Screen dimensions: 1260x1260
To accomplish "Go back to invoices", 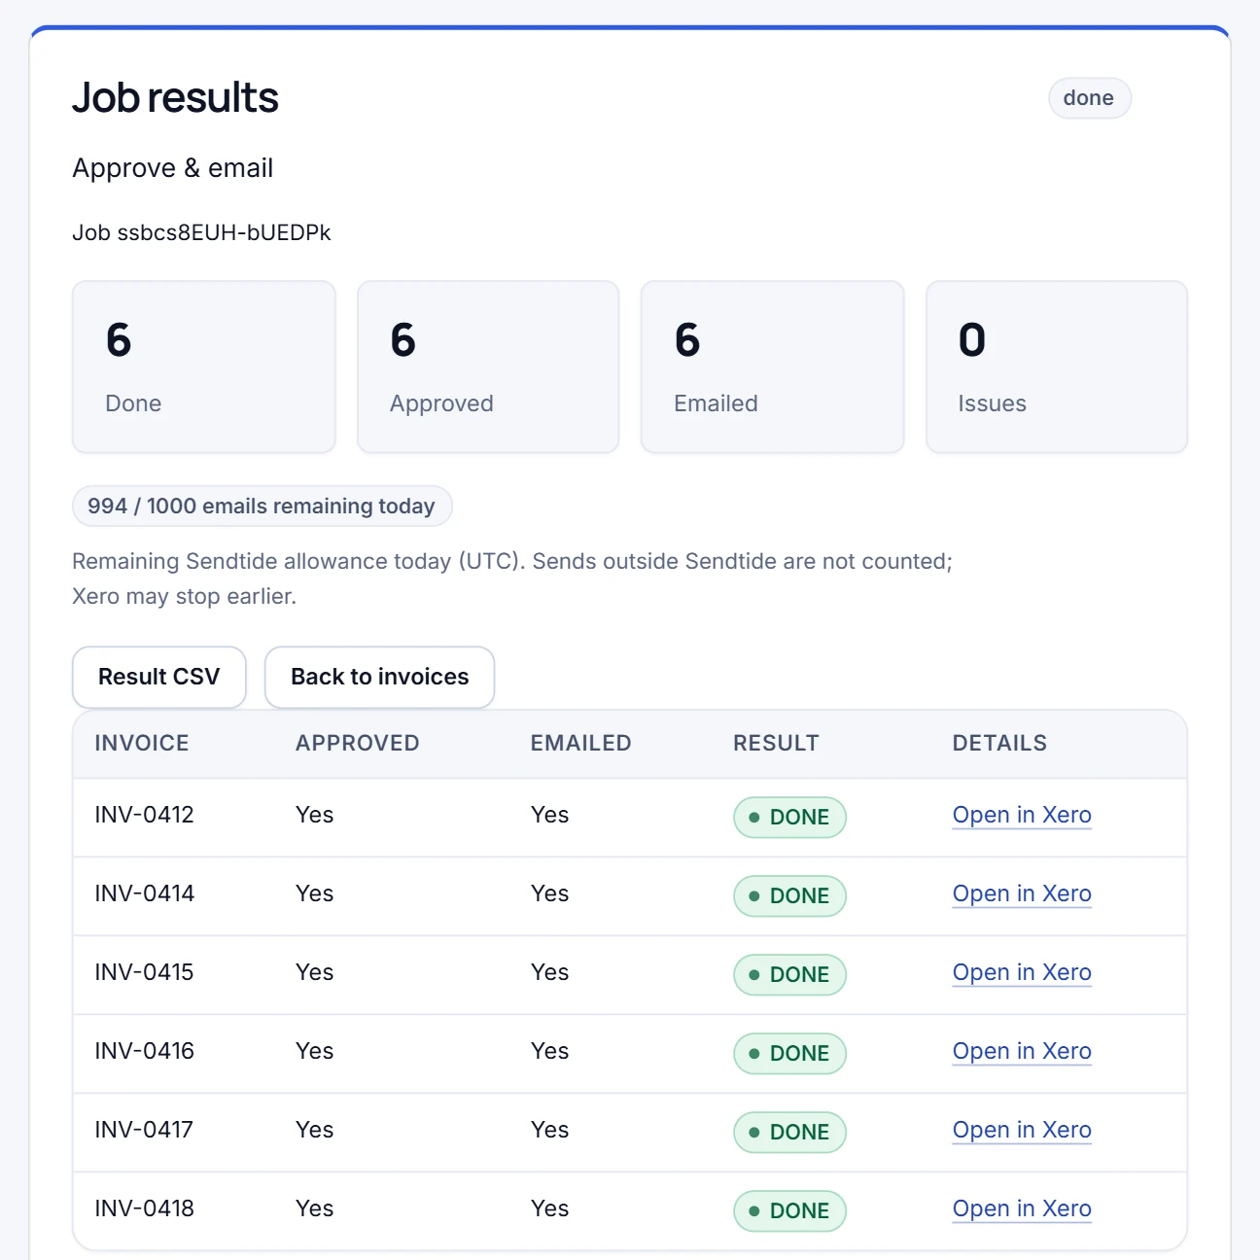I will point(380,677).
